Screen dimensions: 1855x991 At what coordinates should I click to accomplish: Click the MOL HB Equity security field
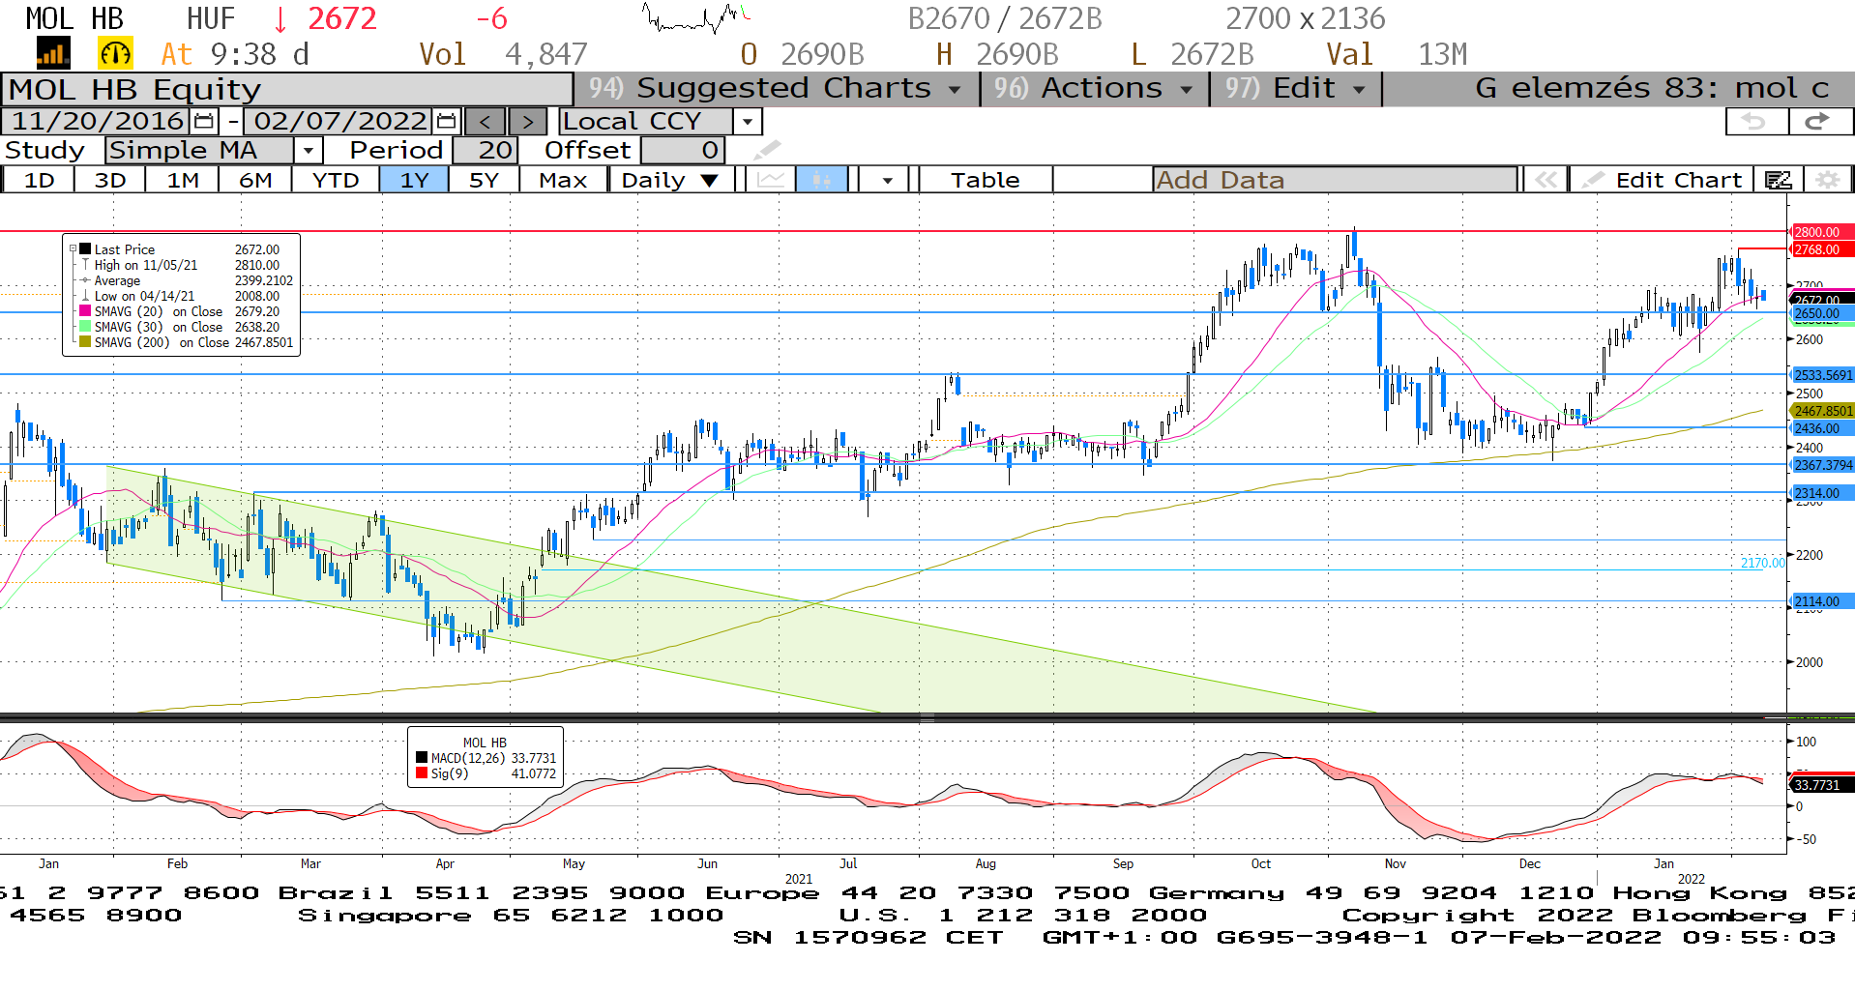(x=288, y=89)
